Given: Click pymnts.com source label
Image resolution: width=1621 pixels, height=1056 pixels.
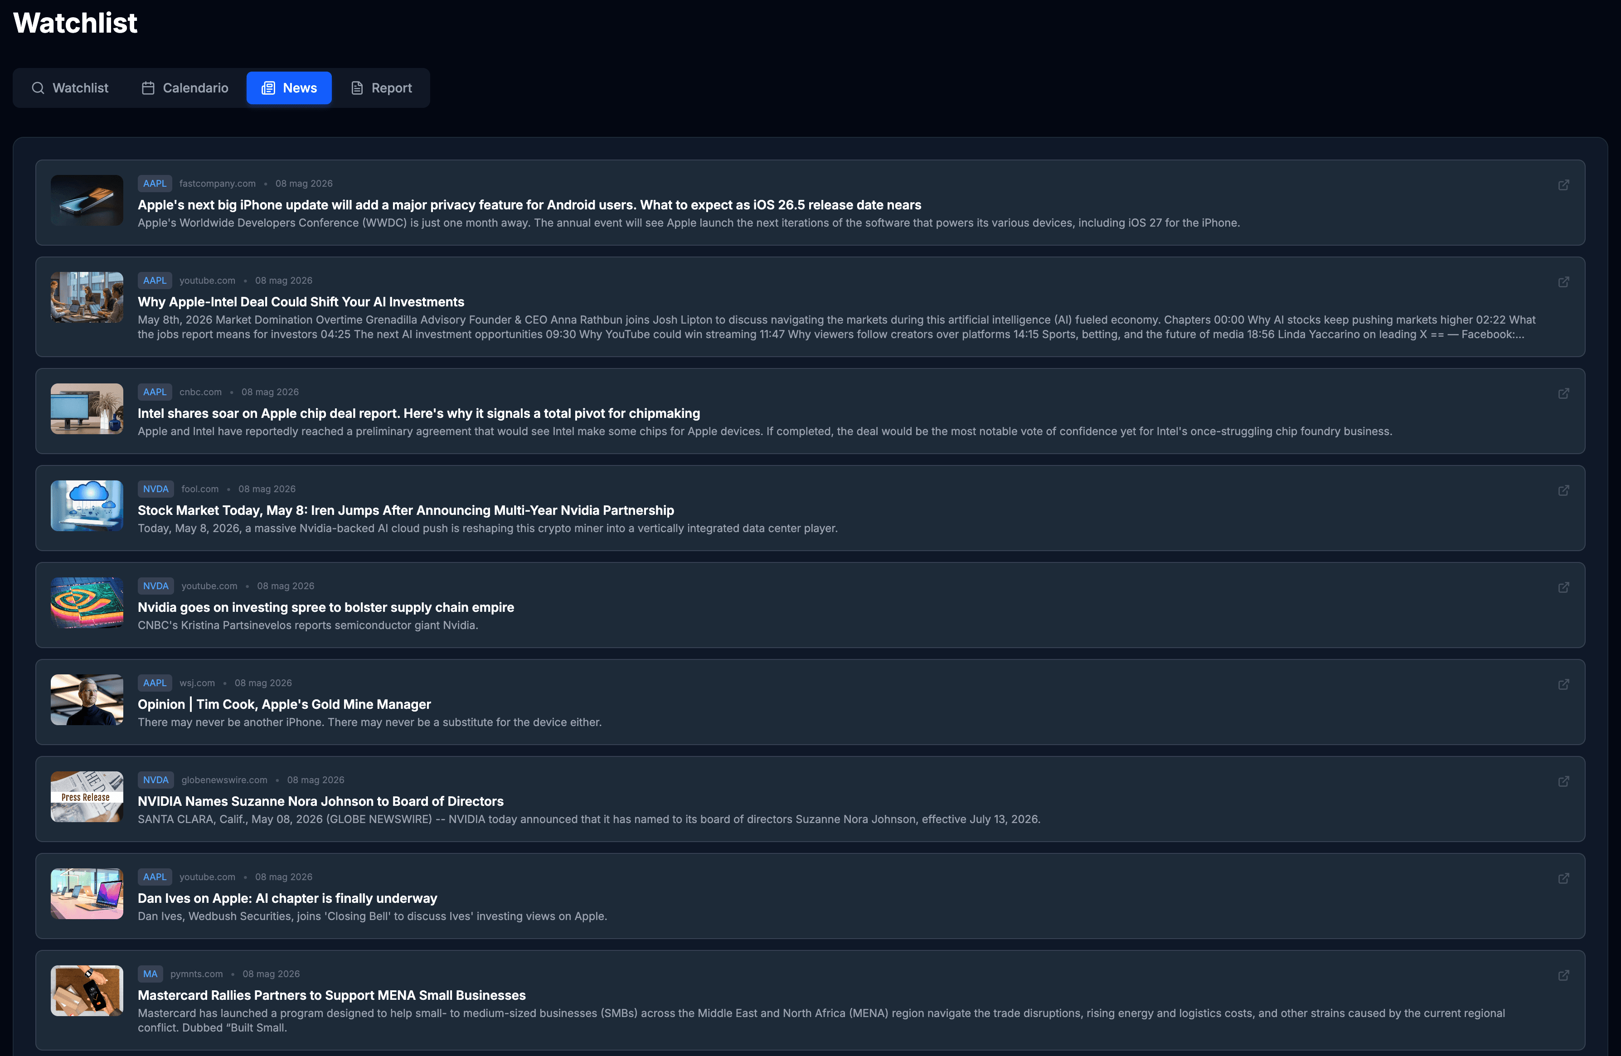Looking at the screenshot, I should tap(196, 974).
